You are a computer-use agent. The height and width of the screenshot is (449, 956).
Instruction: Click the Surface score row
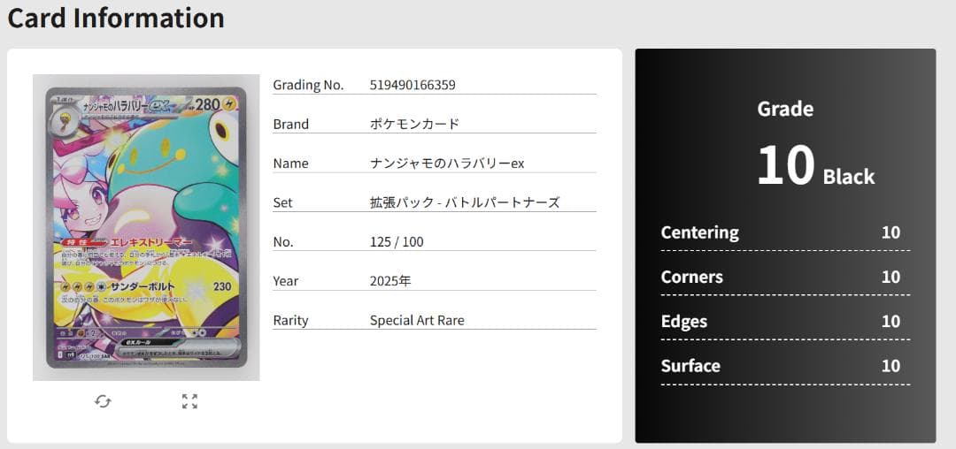[x=784, y=366]
